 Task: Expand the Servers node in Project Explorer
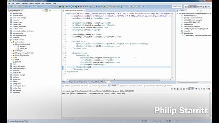point(9,82)
